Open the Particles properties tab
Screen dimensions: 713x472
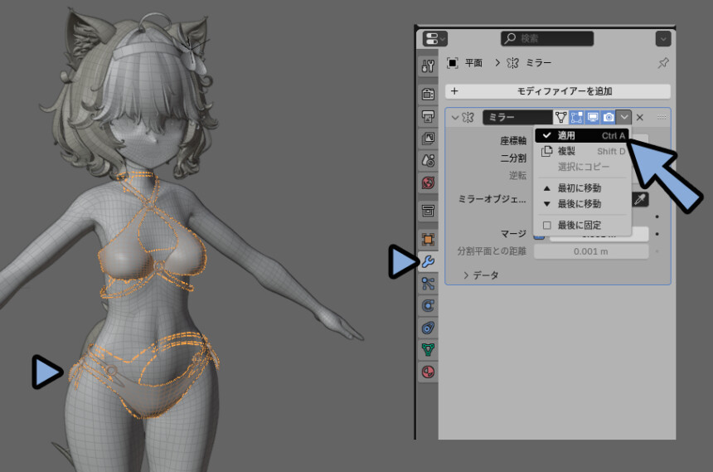[x=428, y=284]
